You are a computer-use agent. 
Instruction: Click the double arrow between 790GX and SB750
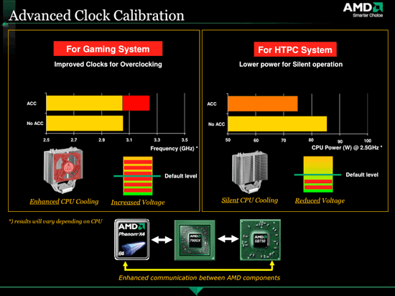pyautogui.click(x=228, y=239)
